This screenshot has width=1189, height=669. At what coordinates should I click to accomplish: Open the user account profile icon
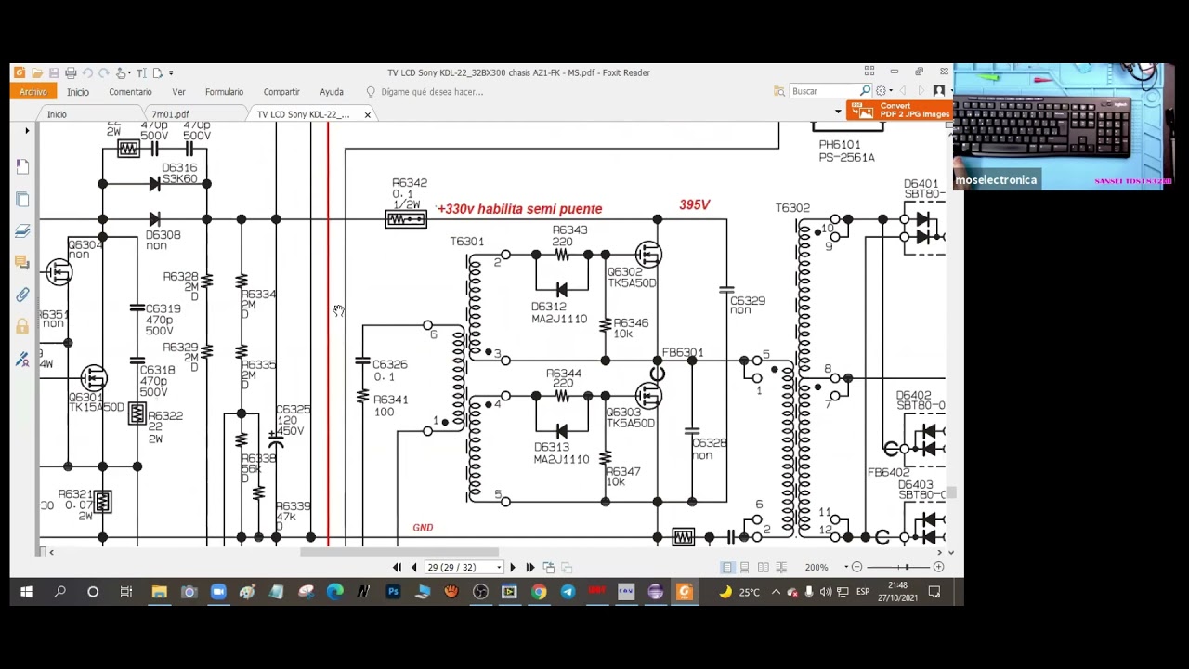tap(939, 91)
